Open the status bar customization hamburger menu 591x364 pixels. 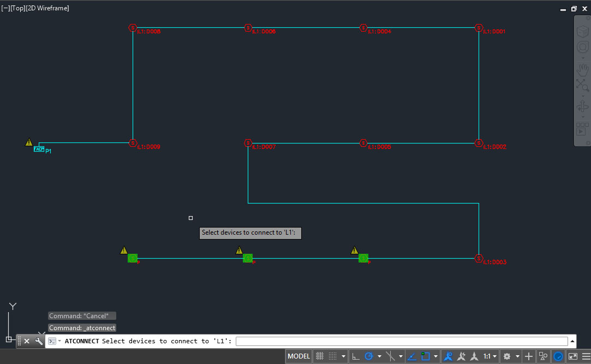pyautogui.click(x=586, y=356)
